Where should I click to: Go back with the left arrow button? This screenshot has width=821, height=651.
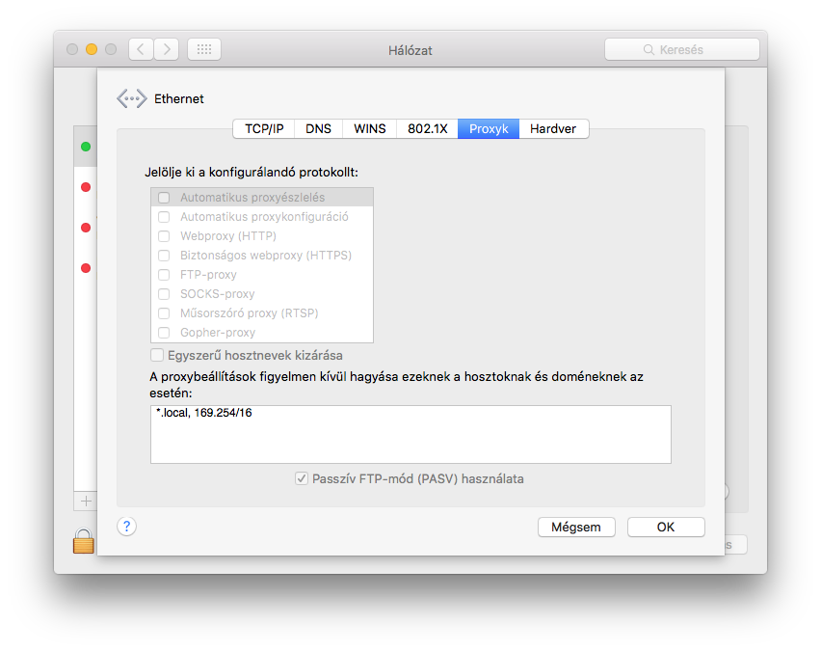coord(141,50)
